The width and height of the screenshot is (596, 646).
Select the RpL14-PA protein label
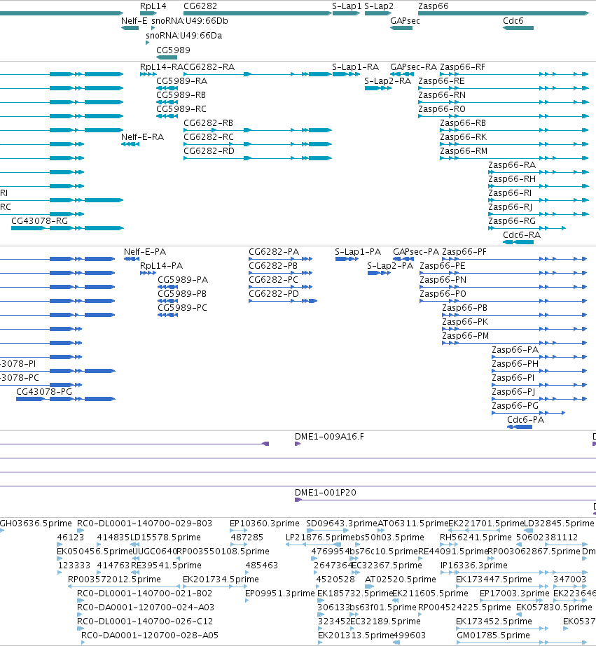pos(161,266)
